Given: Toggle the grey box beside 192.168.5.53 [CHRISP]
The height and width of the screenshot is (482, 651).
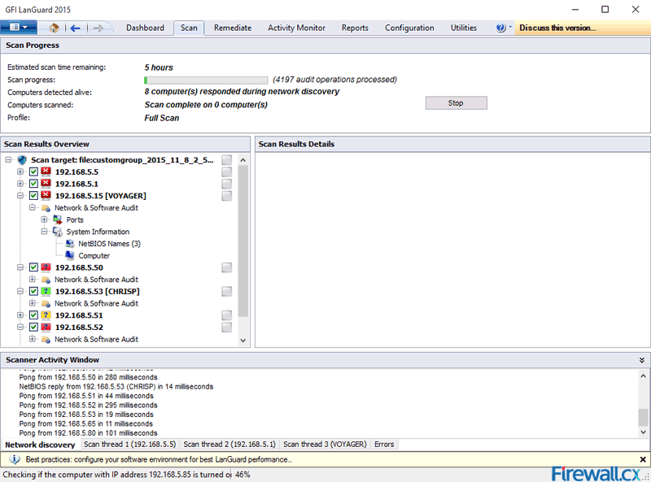Looking at the screenshot, I should pos(227,292).
